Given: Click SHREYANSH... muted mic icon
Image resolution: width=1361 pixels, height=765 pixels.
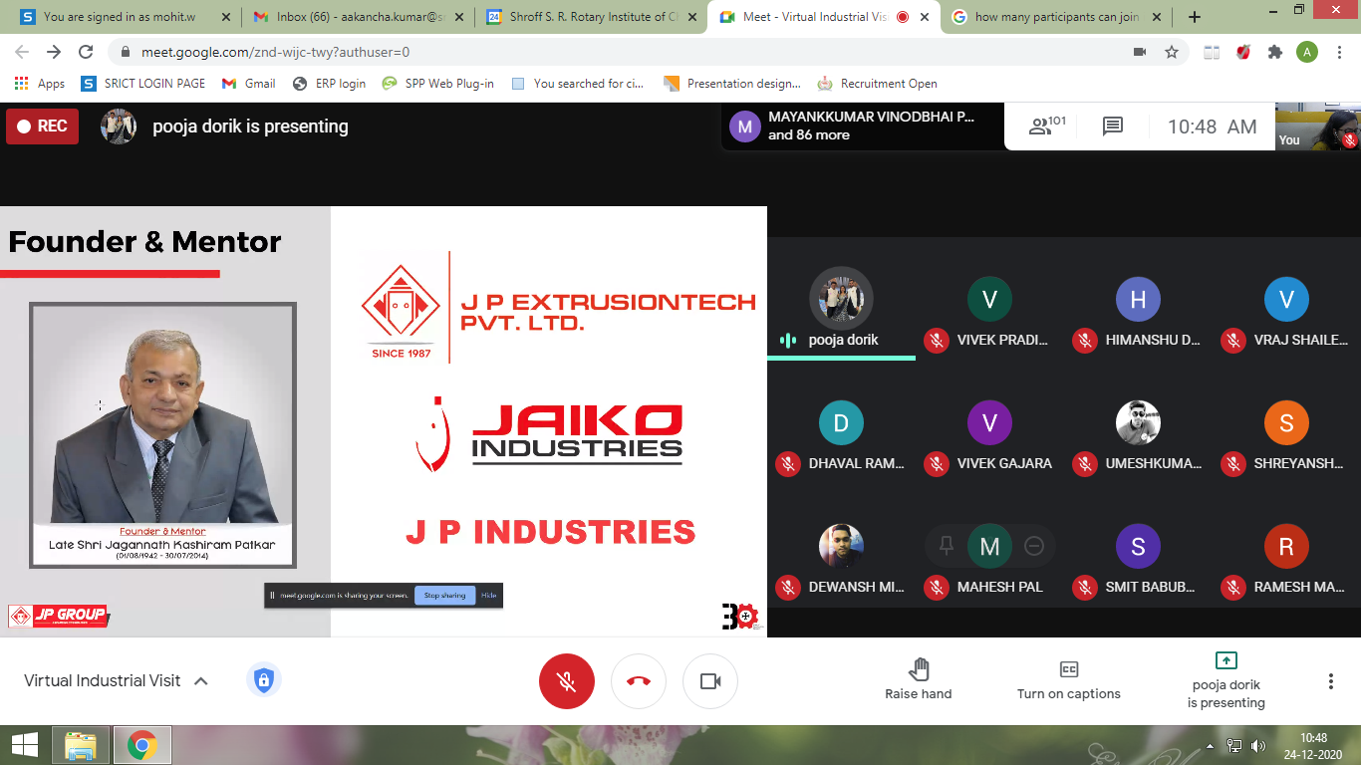Looking at the screenshot, I should coord(1233,464).
